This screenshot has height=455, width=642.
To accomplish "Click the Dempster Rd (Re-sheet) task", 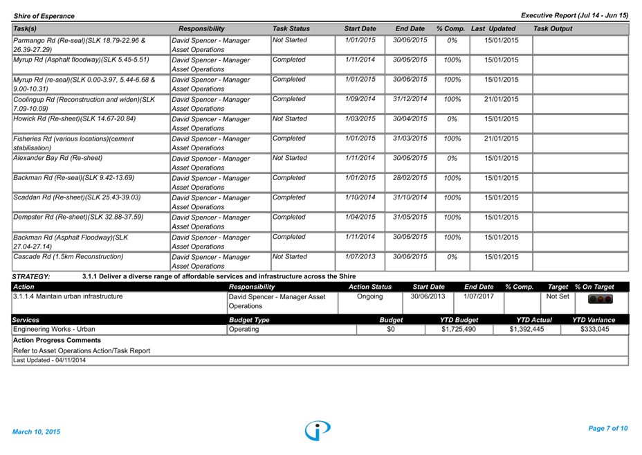I will pyautogui.click(x=78, y=217).
